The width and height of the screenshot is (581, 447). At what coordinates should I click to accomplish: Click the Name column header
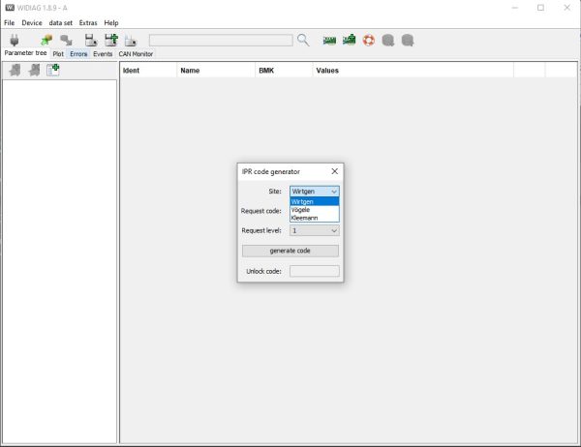216,71
